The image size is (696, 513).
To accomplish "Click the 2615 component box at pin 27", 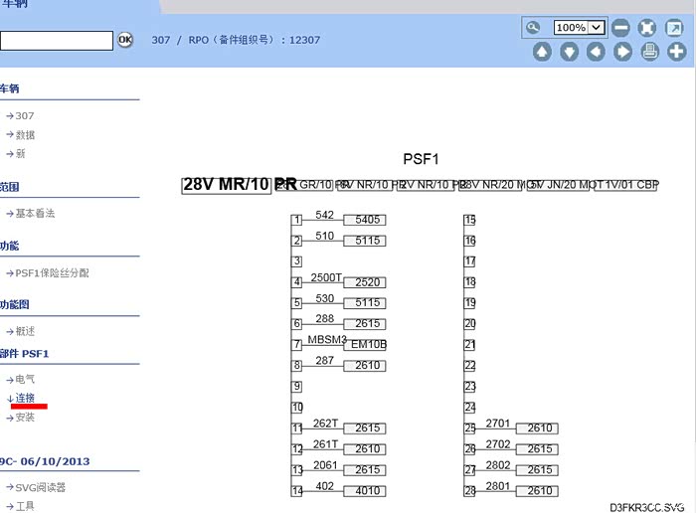I will pos(537,470).
